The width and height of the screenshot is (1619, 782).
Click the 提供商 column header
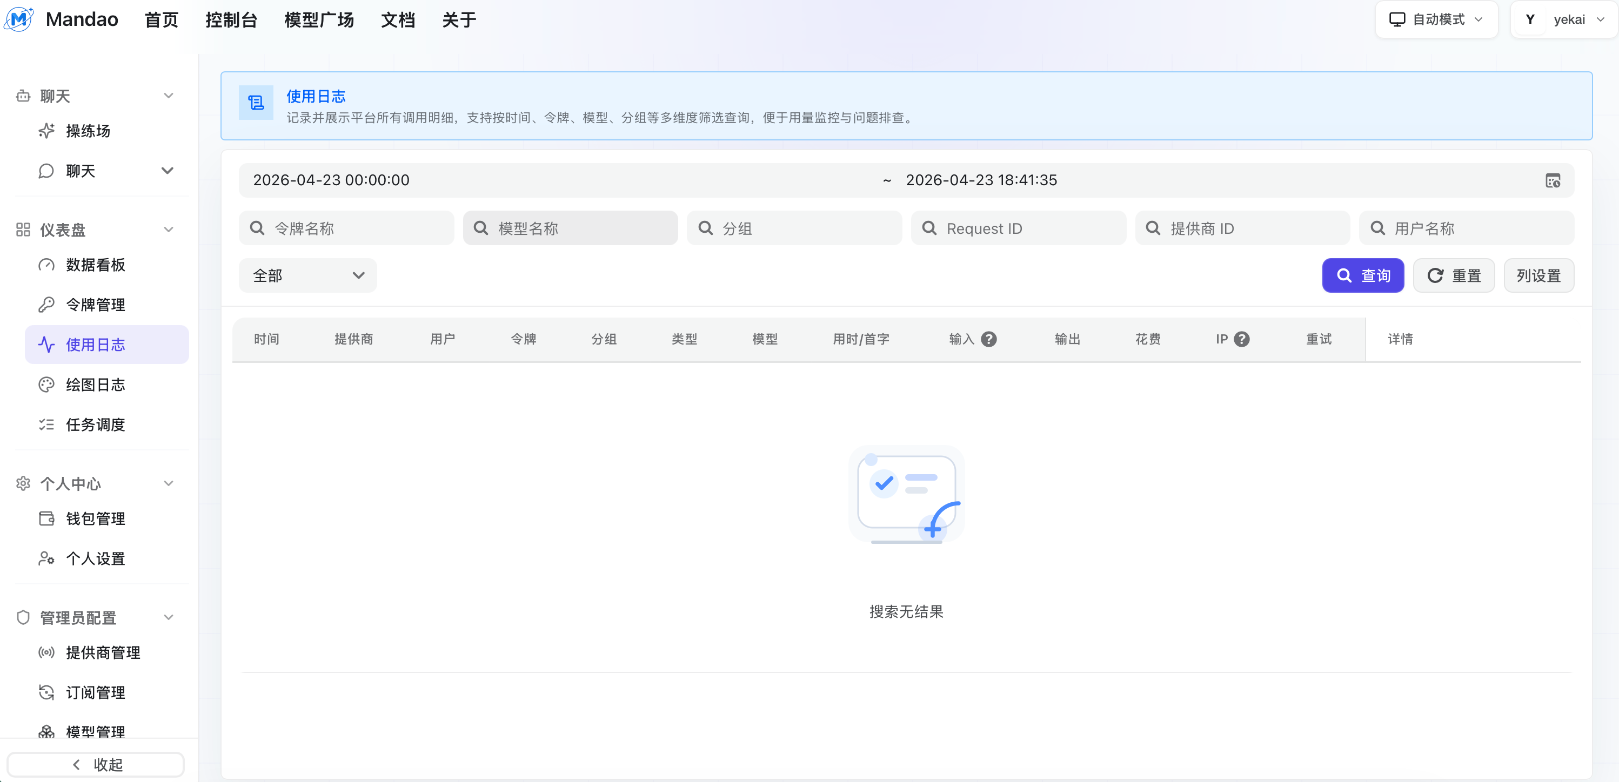click(x=354, y=339)
